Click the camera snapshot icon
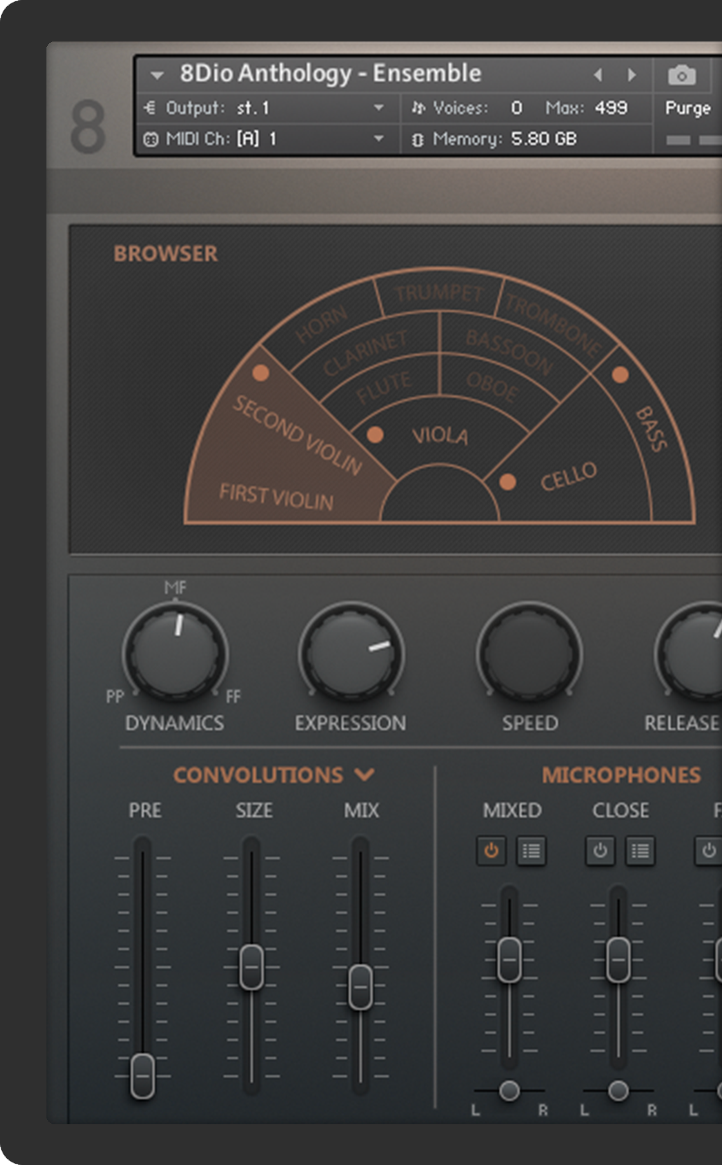Image resolution: width=722 pixels, height=1165 pixels. tap(681, 76)
